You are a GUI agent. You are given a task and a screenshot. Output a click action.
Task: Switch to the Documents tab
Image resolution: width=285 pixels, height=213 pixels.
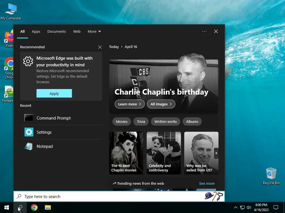56,31
